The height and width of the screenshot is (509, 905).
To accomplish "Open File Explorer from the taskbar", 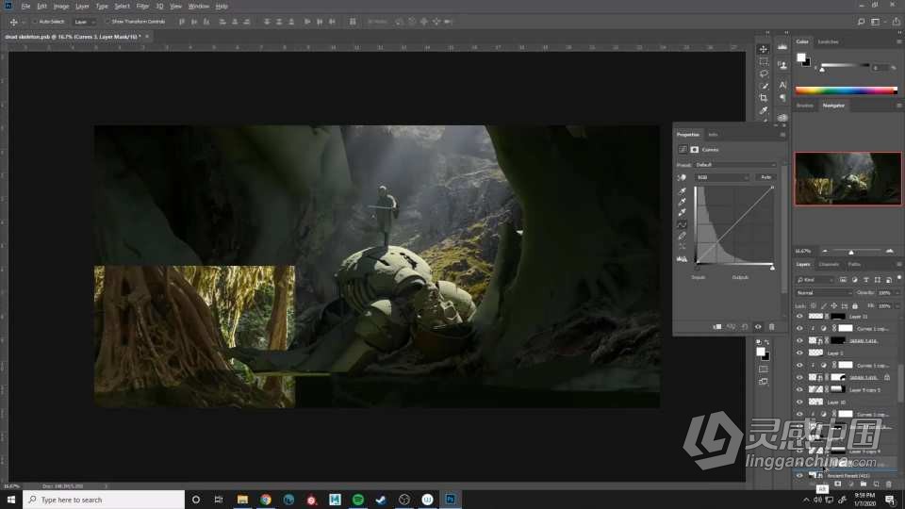I will pos(242,500).
